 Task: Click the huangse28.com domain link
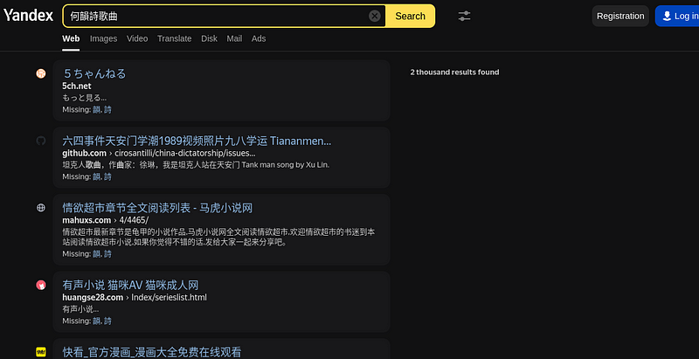(x=93, y=297)
